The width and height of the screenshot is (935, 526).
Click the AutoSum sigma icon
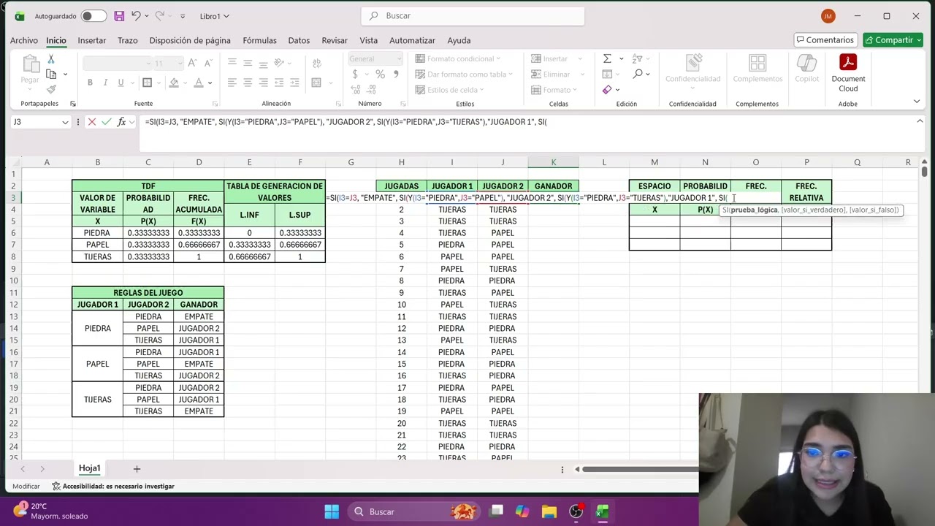pyautogui.click(x=607, y=58)
